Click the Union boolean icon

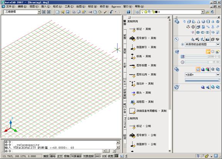(198, 32)
